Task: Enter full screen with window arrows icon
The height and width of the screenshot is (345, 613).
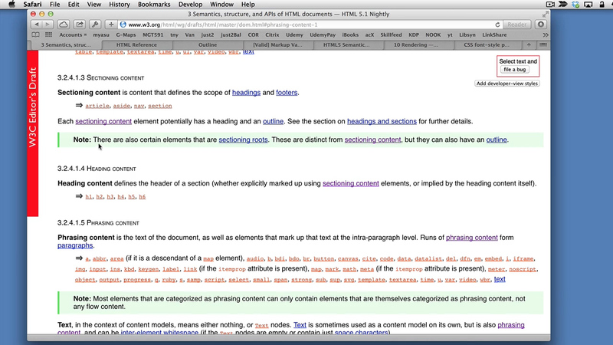Action: click(545, 14)
